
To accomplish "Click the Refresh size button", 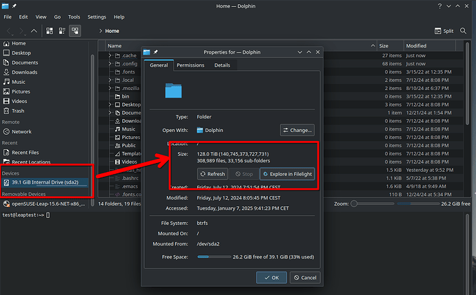I will (212, 174).
